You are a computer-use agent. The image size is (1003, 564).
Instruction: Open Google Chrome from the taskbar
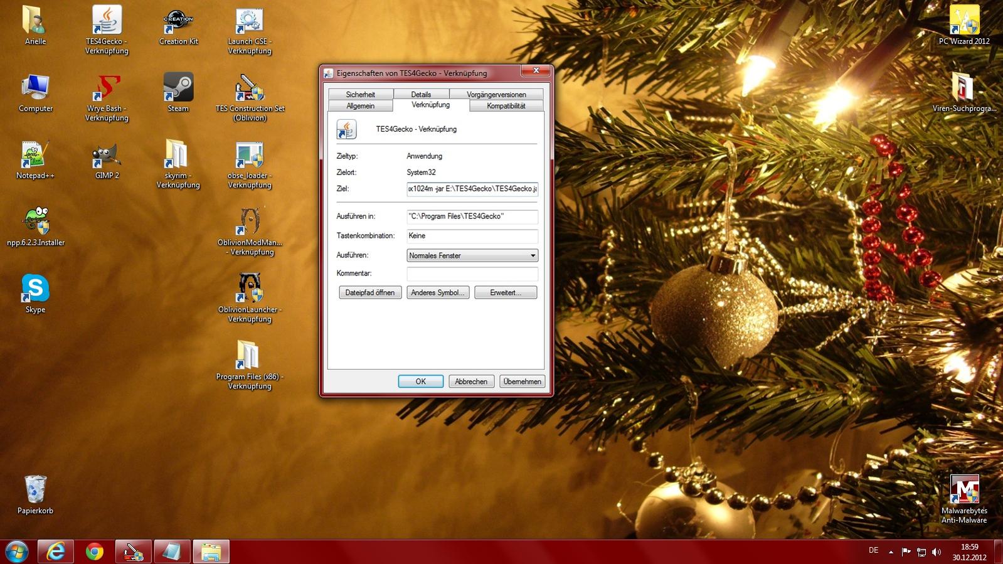pos(95,551)
